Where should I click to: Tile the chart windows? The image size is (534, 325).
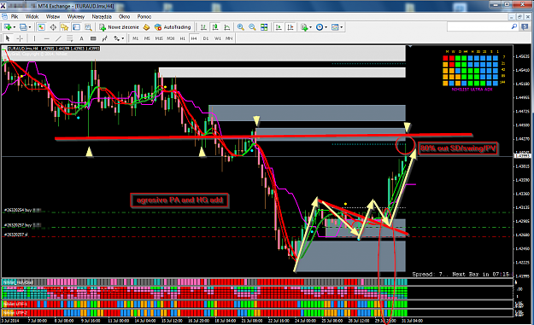click(x=264, y=27)
